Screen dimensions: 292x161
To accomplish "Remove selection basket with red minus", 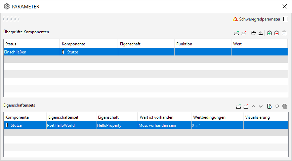I will [x=277, y=33].
